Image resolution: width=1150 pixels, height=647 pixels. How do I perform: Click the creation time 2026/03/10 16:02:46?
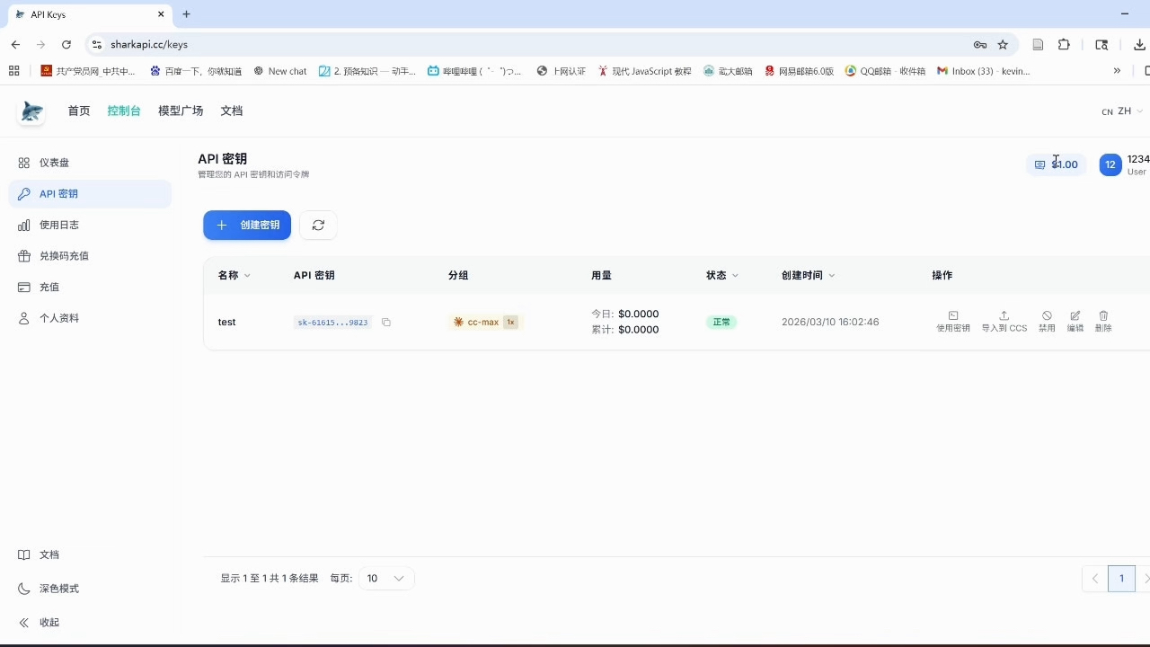tap(830, 322)
